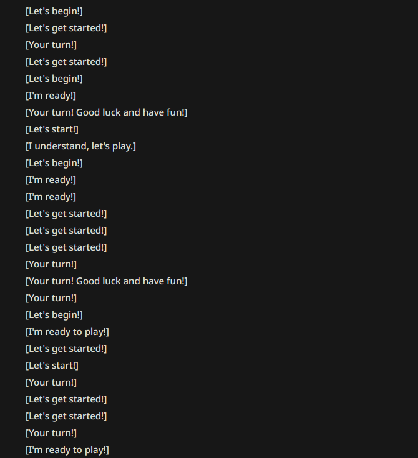
Task: Click second "[Your turn! Good luck and have fun!]" line
Action: [x=107, y=281]
